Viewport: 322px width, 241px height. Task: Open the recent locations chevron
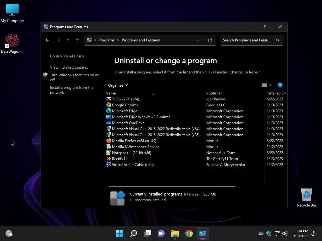pyautogui.click(x=68, y=40)
